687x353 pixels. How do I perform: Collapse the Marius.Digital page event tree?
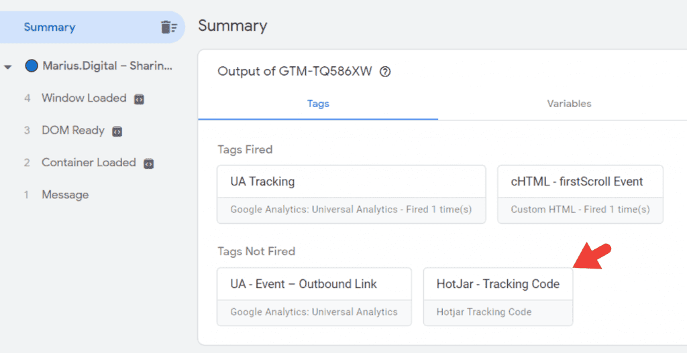pos(8,66)
